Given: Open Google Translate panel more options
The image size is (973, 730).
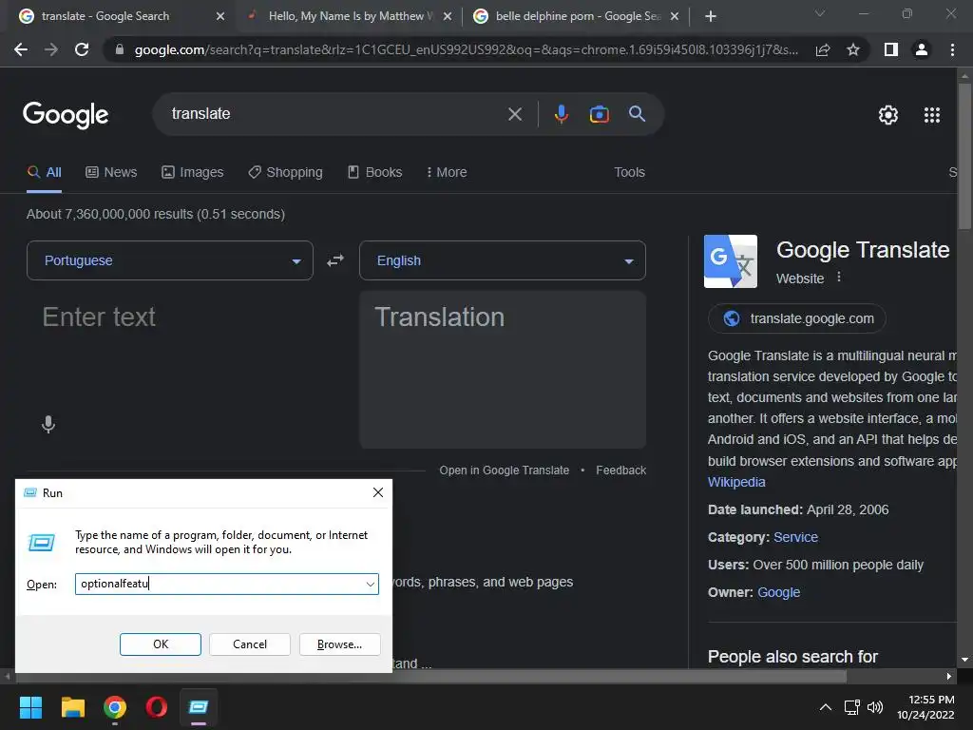Looking at the screenshot, I should (838, 277).
